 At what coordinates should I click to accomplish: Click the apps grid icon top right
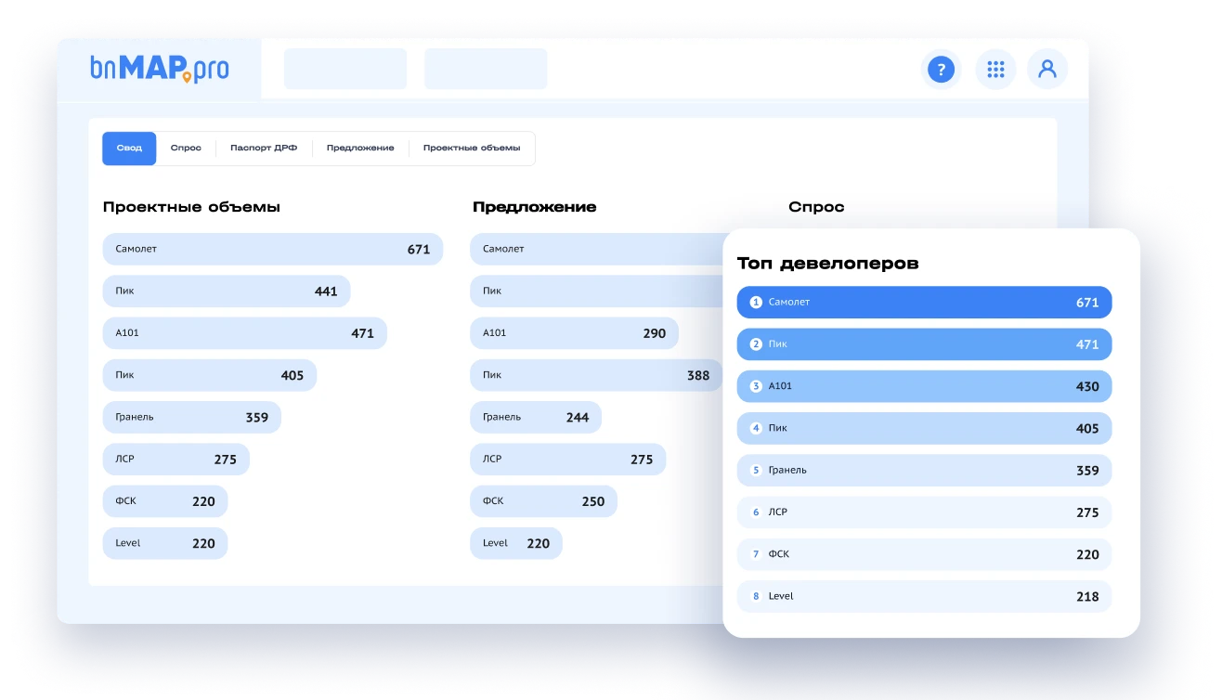point(994,69)
